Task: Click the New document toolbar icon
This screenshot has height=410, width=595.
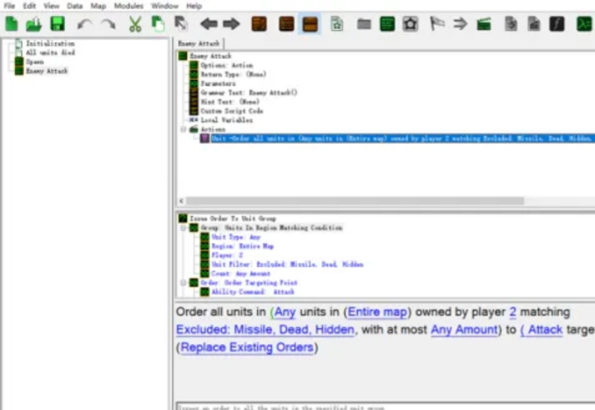Action: pos(12,24)
